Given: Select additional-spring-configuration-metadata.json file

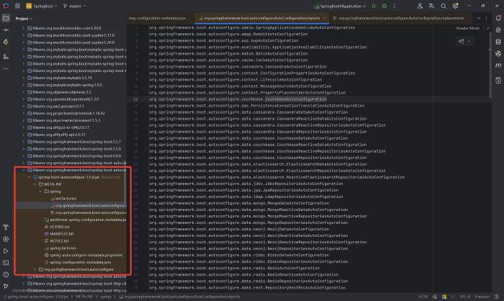Looking at the screenshot, I should pyautogui.click(x=85, y=220).
